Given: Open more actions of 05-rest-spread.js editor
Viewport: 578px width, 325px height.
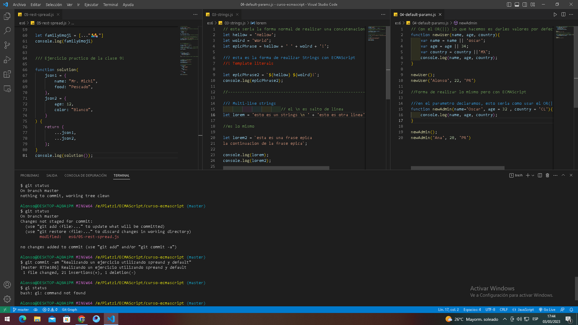Looking at the screenshot, I should point(195,15).
